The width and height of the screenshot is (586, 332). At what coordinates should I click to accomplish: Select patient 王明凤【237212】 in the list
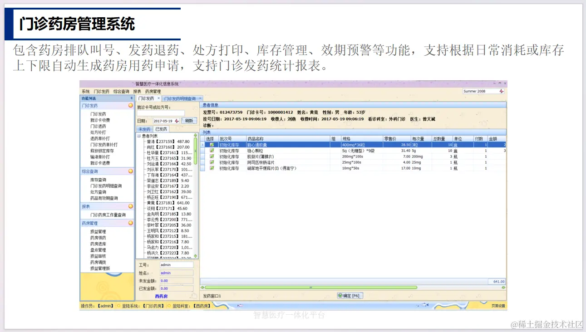coord(167,231)
